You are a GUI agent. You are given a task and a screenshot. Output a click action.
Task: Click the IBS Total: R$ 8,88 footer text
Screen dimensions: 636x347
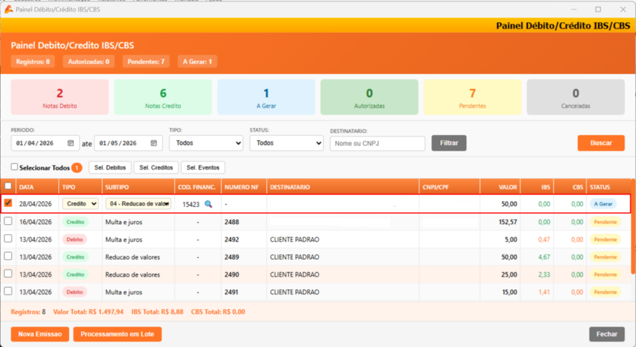point(157,312)
